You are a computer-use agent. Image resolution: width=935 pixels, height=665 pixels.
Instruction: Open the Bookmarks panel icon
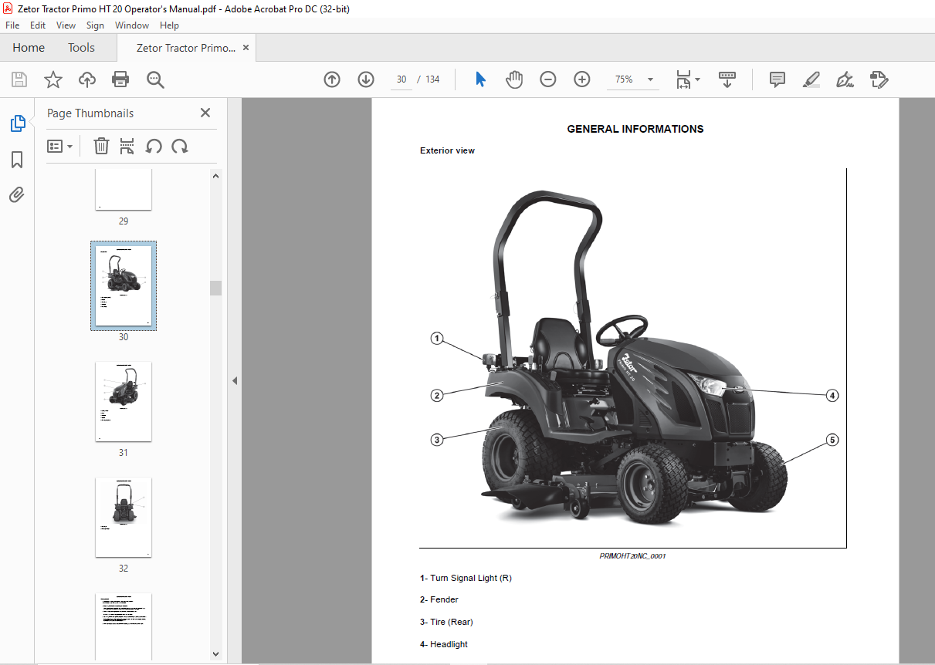[x=17, y=160]
